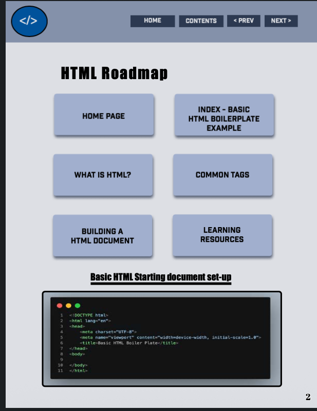Image resolution: width=317 pixels, height=411 pixels.
Task: Click the page number 2
Action: tap(308, 397)
